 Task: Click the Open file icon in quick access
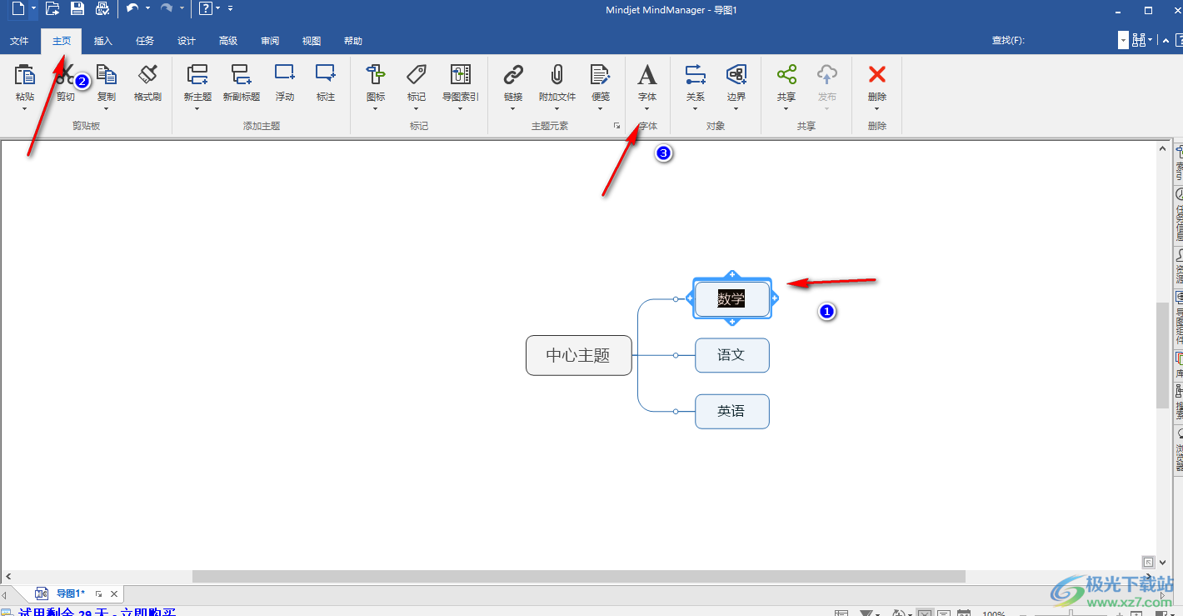tap(52, 8)
